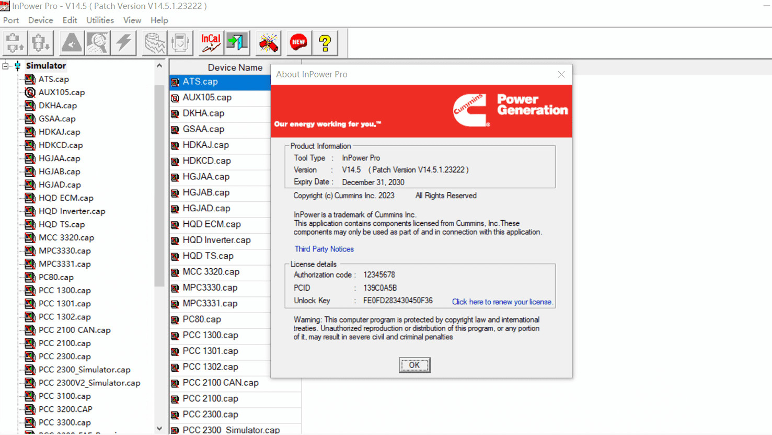Image resolution: width=772 pixels, height=435 pixels.
Task: Open help with yellow question mark icon
Action: tap(325, 43)
